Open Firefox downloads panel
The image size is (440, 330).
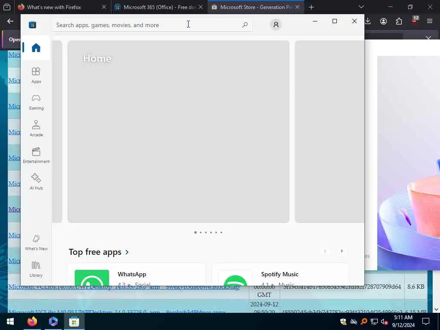[x=368, y=21]
